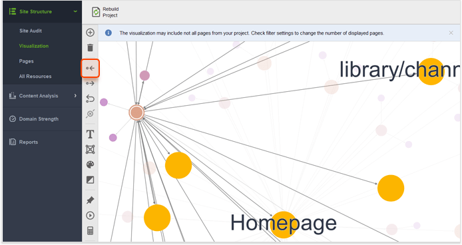Viewport: 462px width, 245px height.
Task: Click the node layout square icon
Action: pyautogui.click(x=90, y=150)
